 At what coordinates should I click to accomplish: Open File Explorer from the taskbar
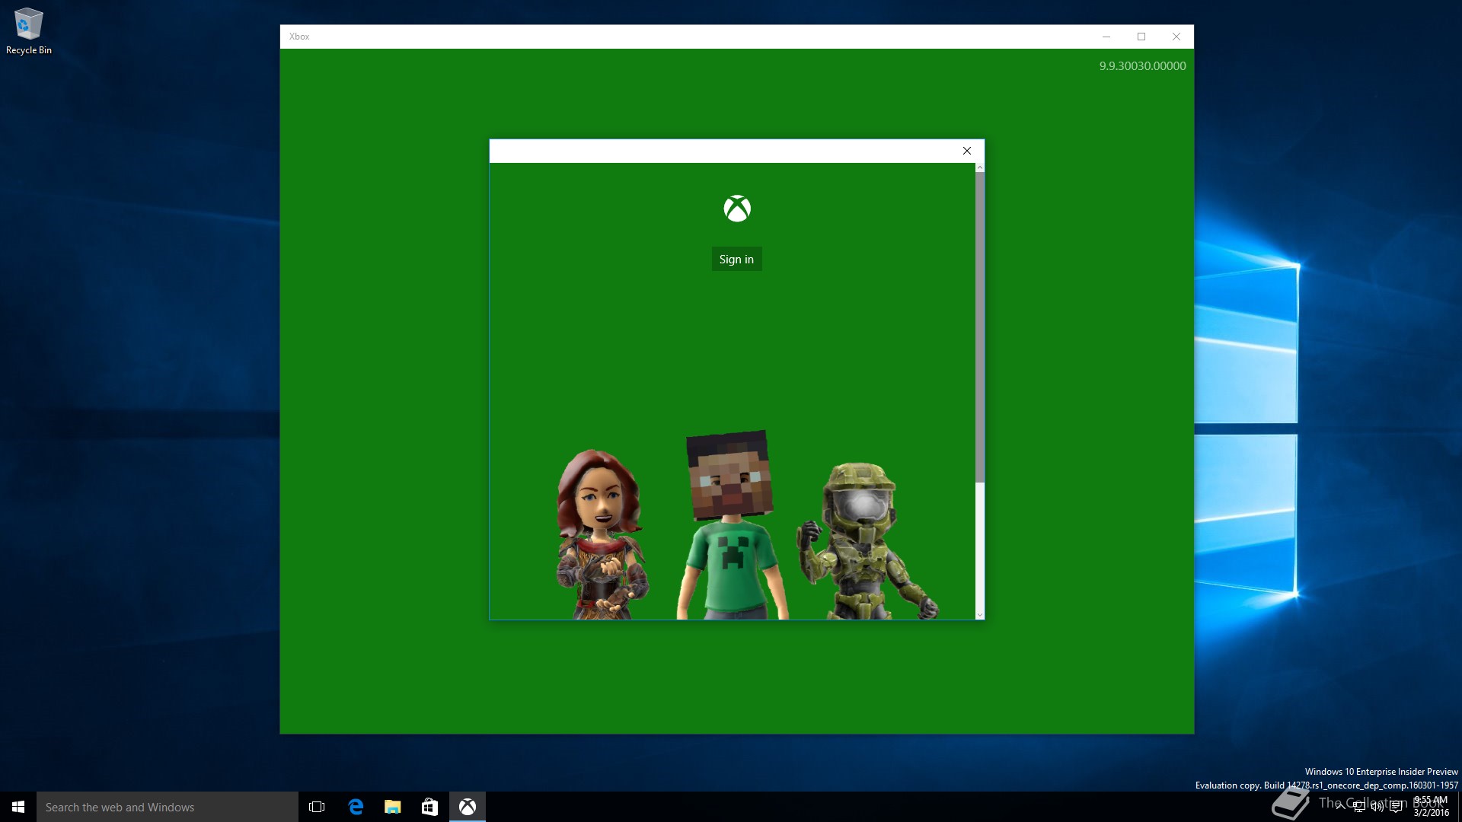pos(393,807)
